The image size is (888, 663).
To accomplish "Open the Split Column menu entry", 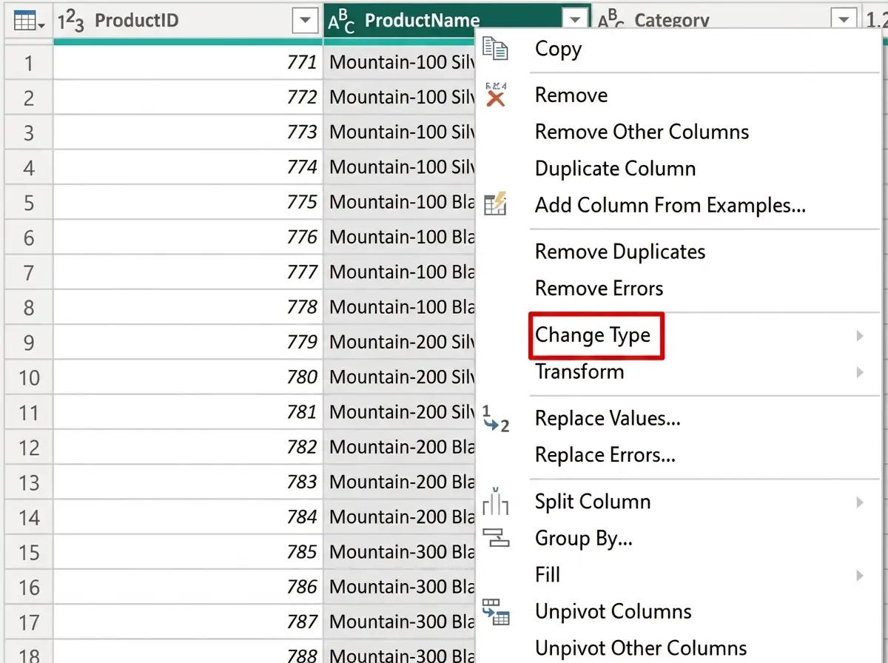I will pos(593,502).
